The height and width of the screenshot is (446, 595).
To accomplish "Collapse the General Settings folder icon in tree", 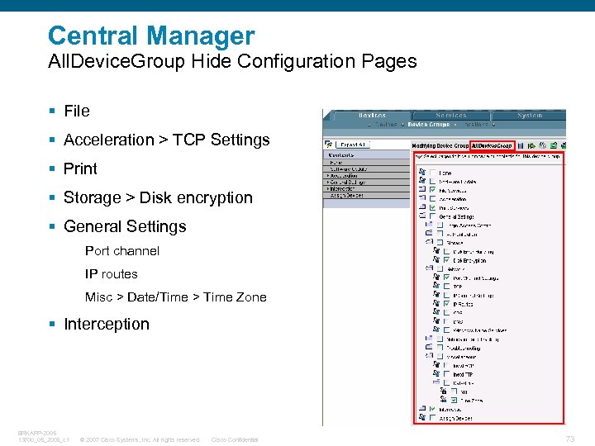I will coord(422,216).
